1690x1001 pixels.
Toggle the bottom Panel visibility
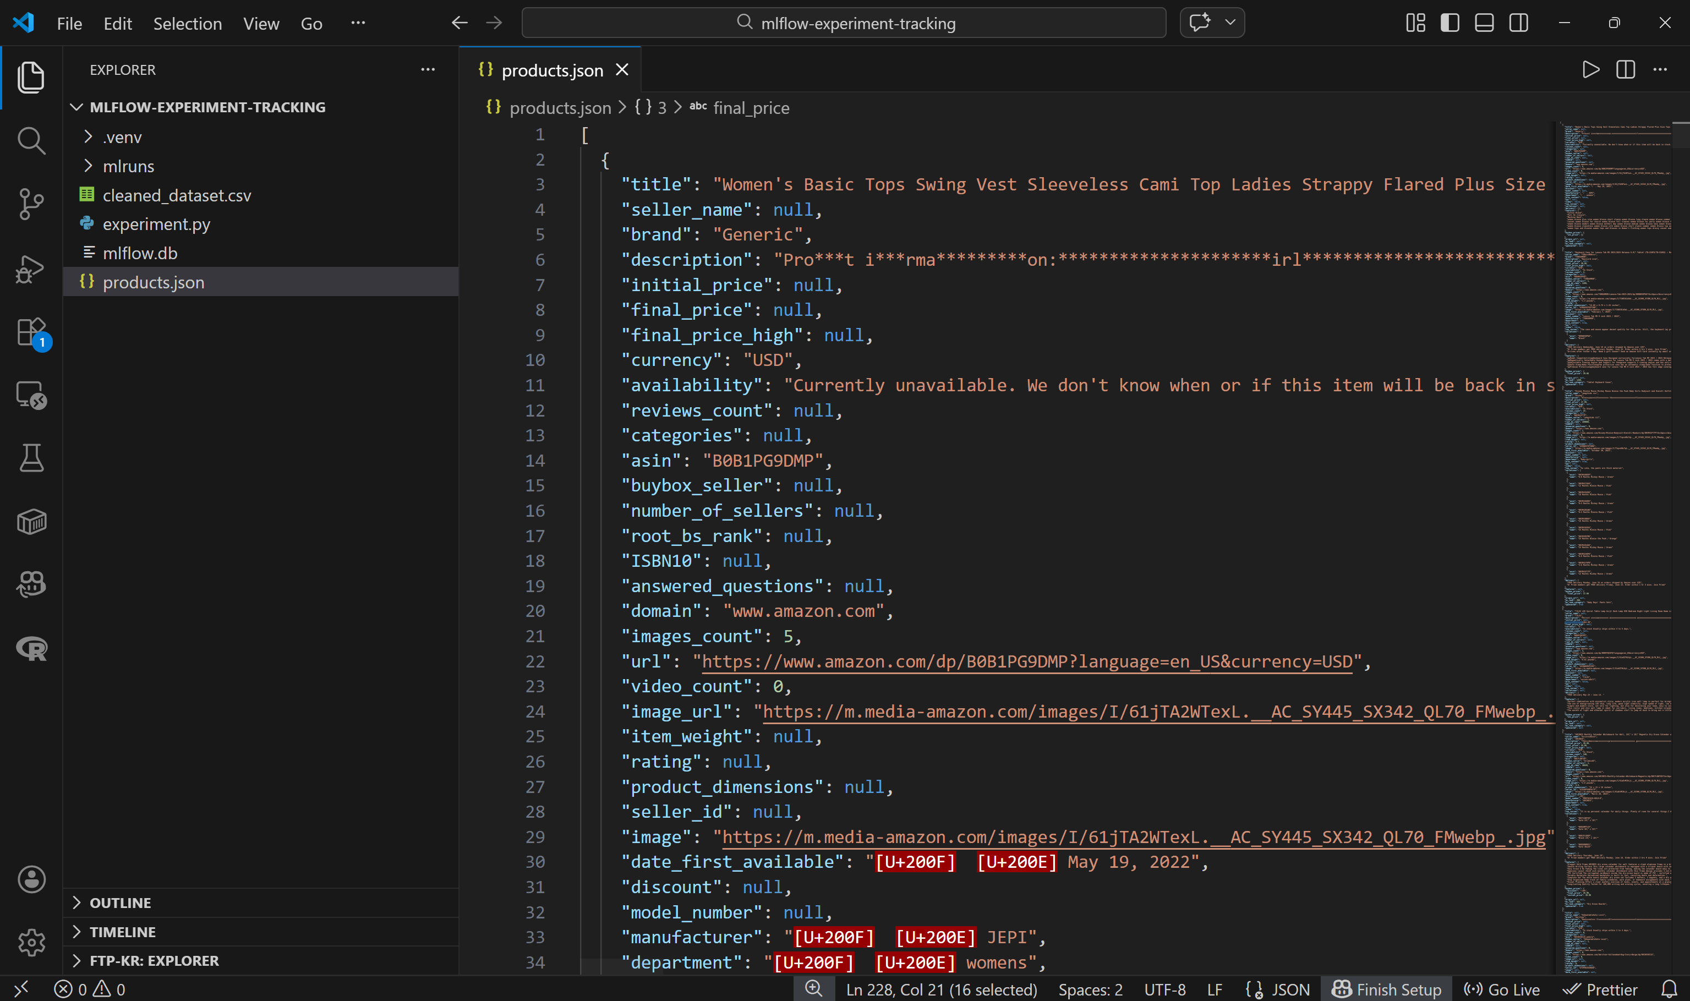click(x=1484, y=22)
